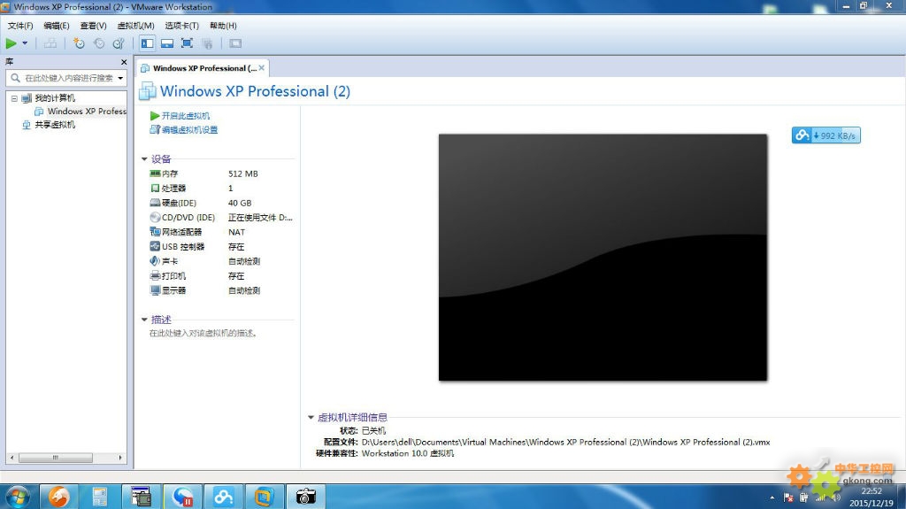
Task: Power on the VM with the green play button
Action: pos(11,43)
